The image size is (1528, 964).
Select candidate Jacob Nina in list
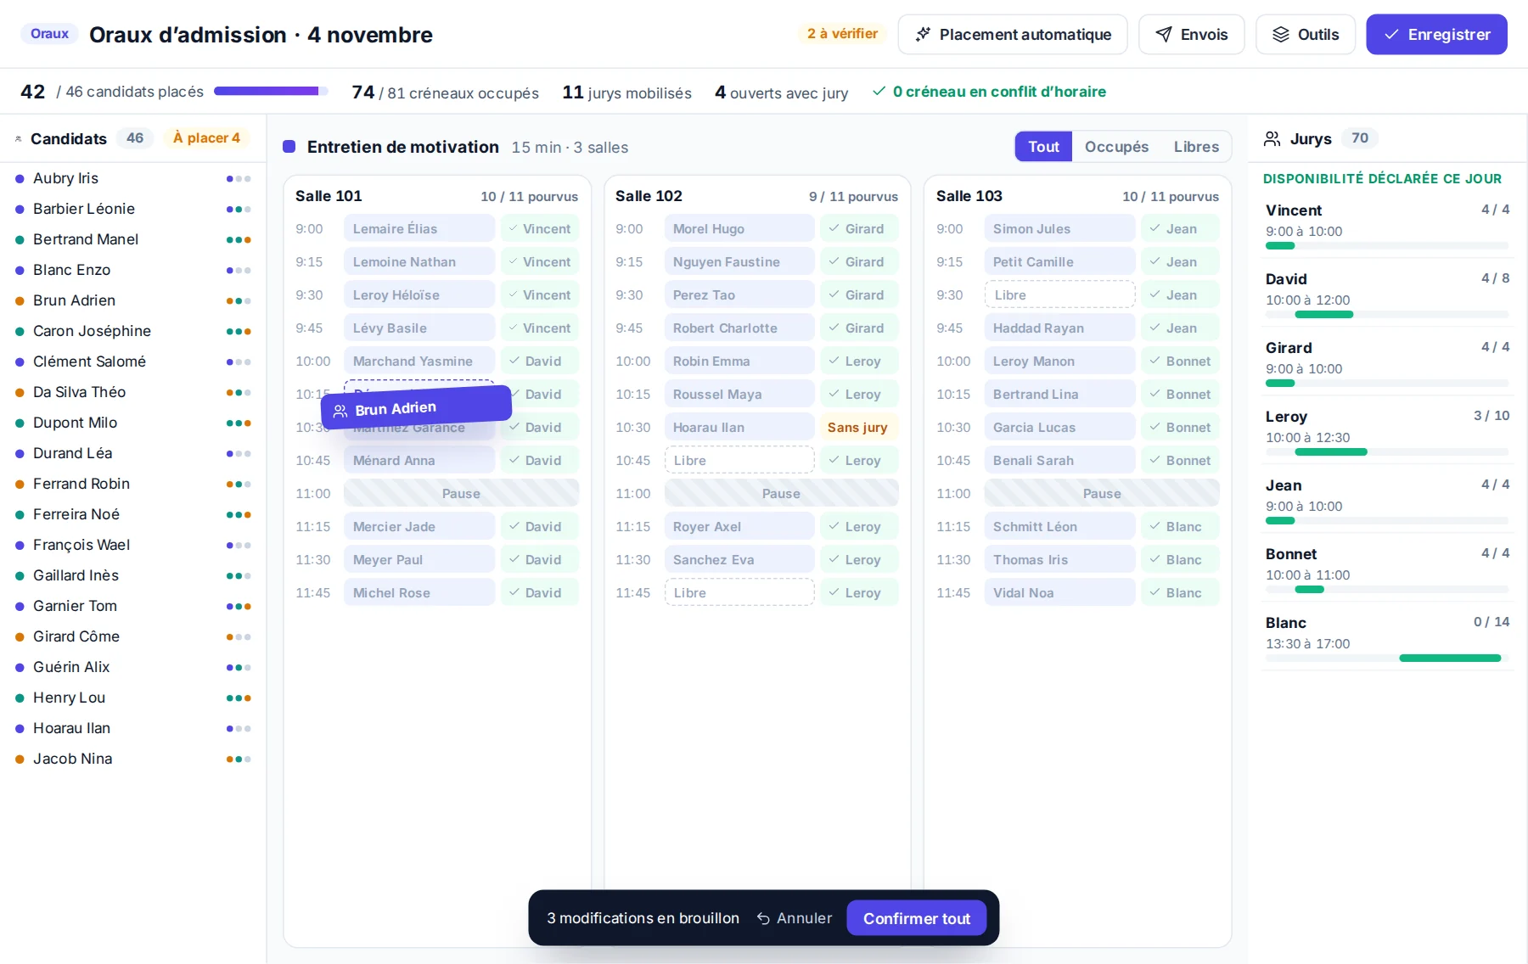pos(133,759)
